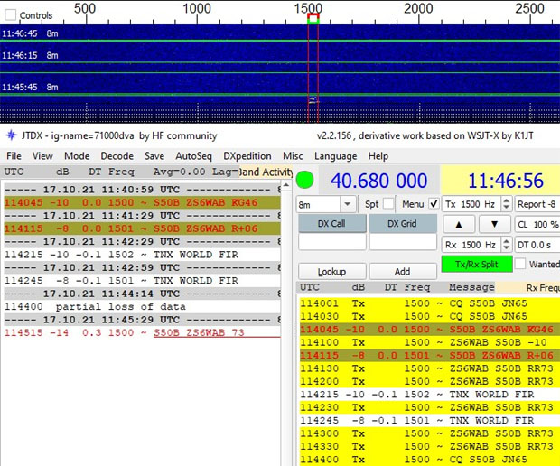Select the 114030 Tx CQ S50B JN65 row

point(429,316)
